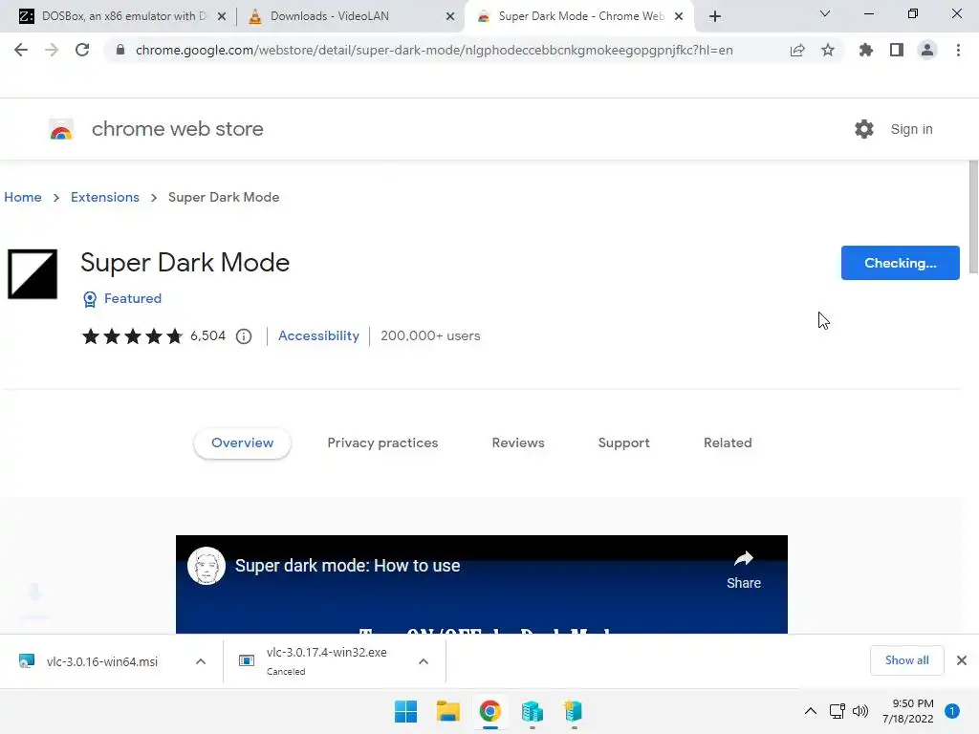Open Chrome side panel
Viewport: 979px width, 734px height.
pyautogui.click(x=897, y=50)
